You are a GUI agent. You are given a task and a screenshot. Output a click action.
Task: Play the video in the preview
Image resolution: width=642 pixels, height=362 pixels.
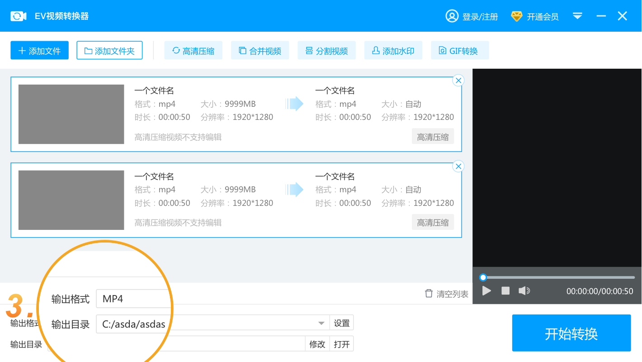pyautogui.click(x=486, y=291)
